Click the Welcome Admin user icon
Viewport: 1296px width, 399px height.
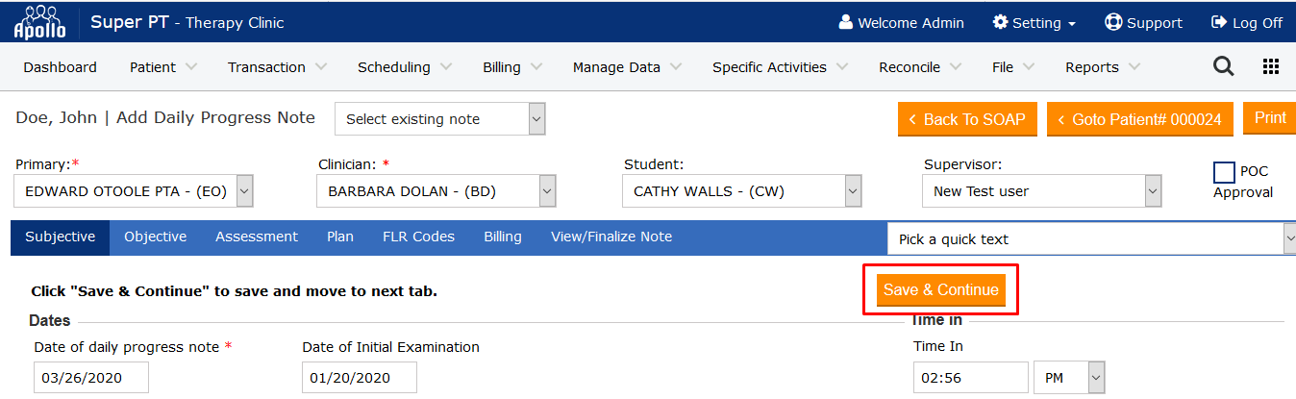coord(846,22)
